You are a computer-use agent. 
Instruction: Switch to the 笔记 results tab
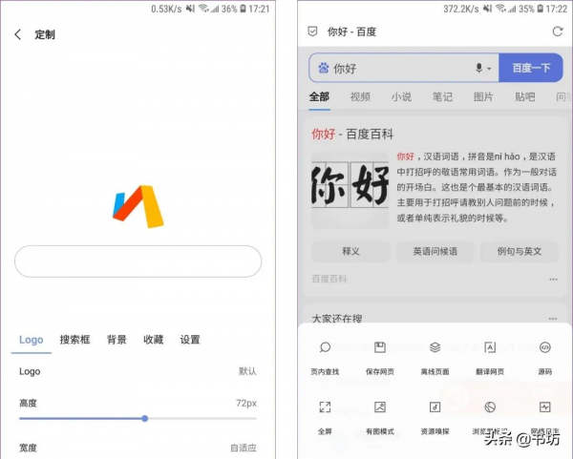point(442,96)
